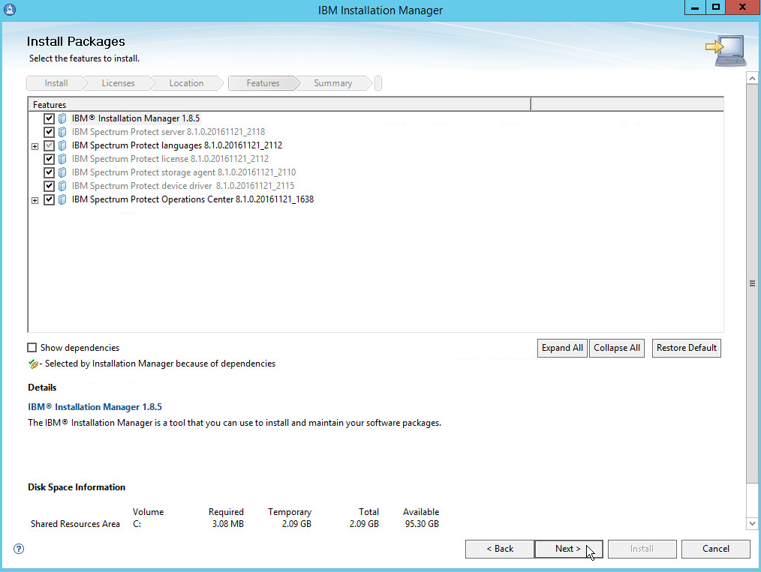This screenshot has width=761, height=572.
Task: Click the IBM Installation Manager package icon
Action: tap(62, 118)
